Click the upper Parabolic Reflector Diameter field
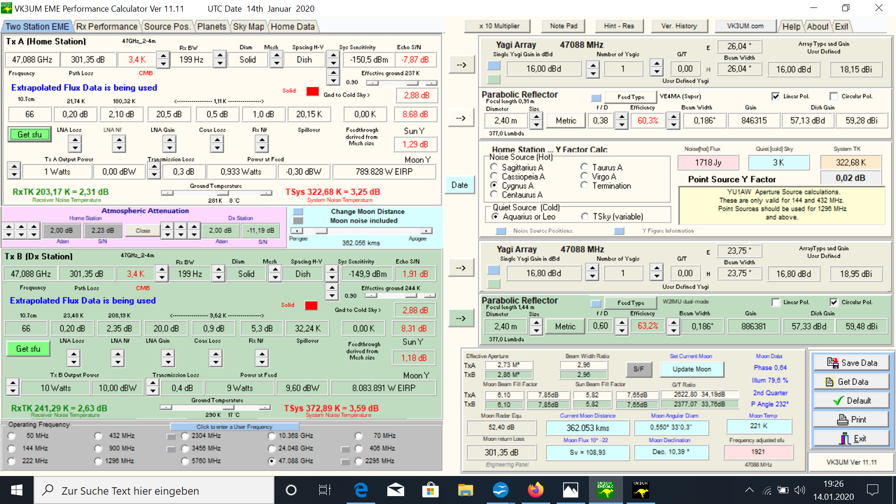 (x=505, y=121)
